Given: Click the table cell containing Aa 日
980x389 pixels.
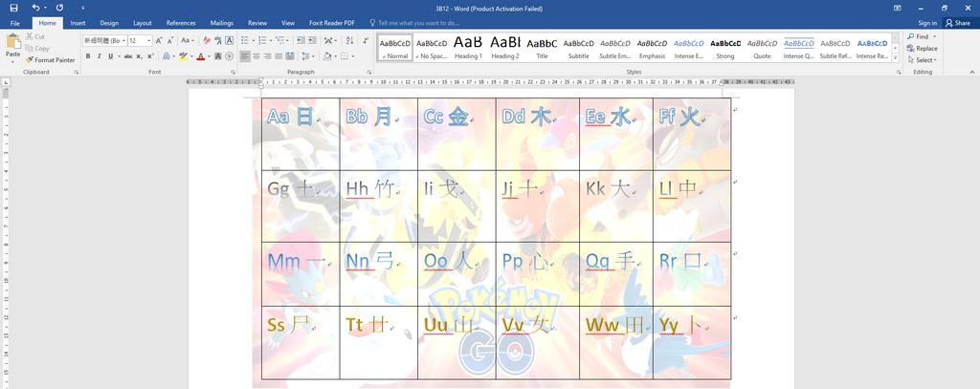Looking at the screenshot, I should coord(301,134).
